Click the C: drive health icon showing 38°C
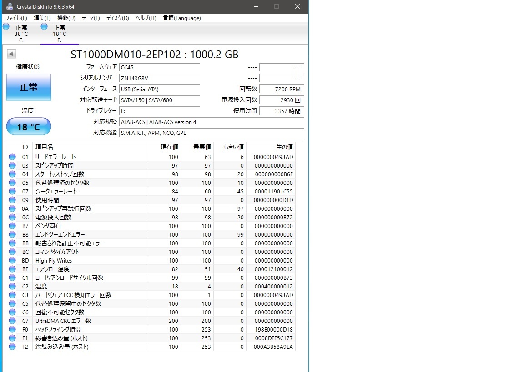524x372 pixels. [6, 27]
